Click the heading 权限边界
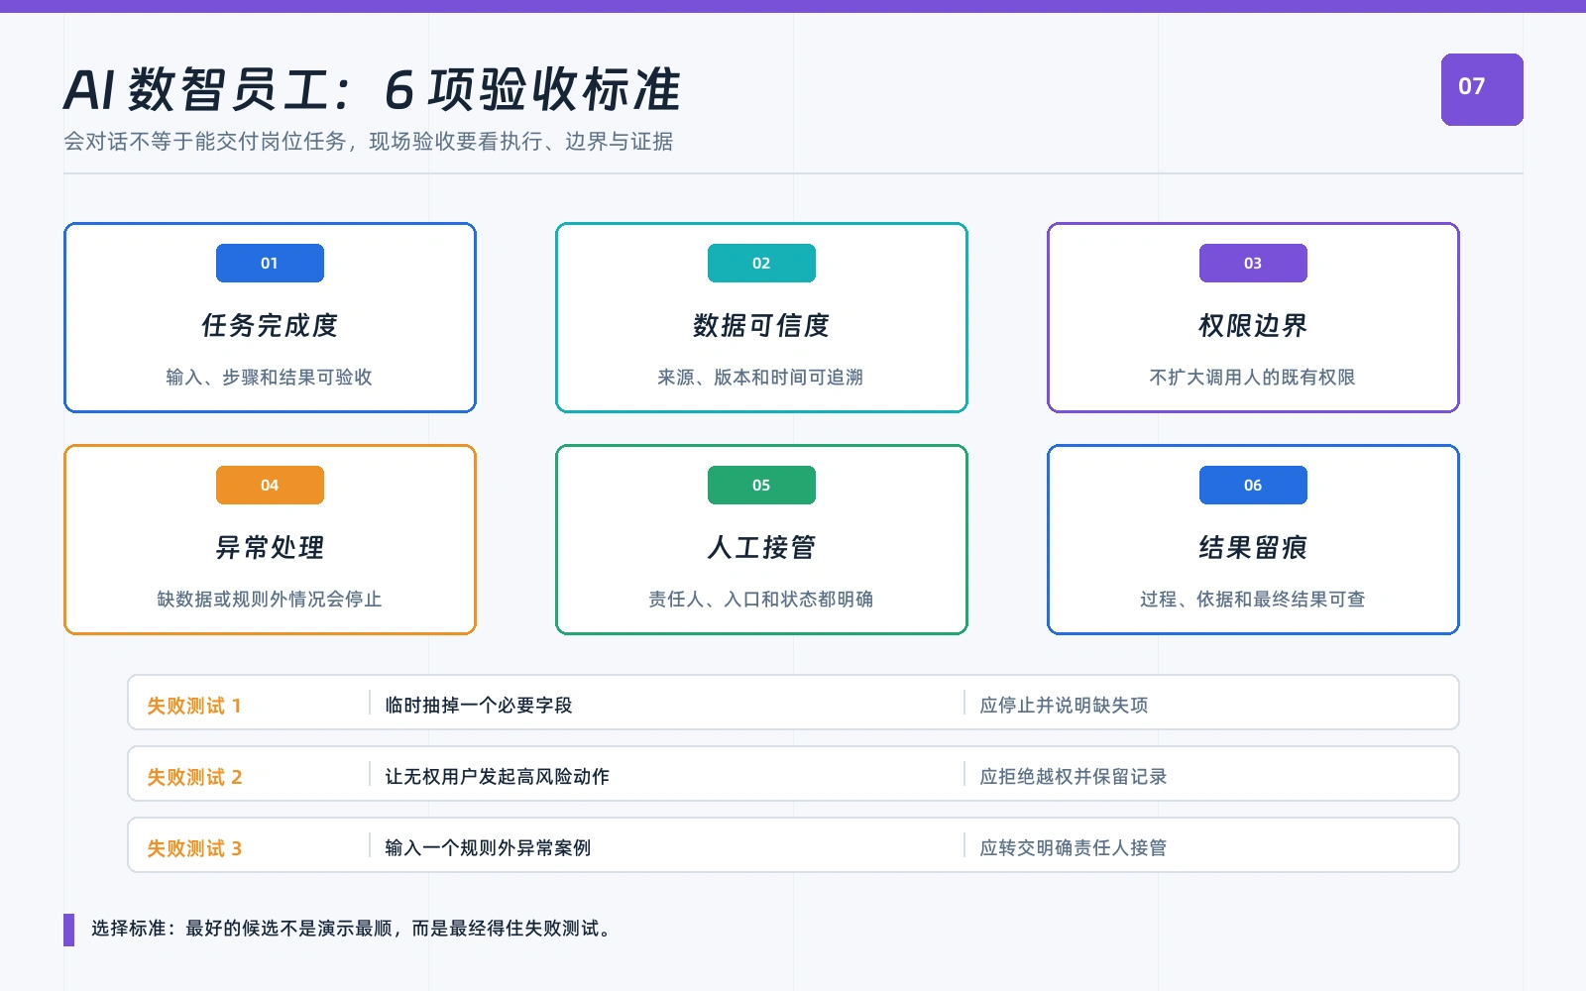This screenshot has height=991, width=1586. point(1253,325)
